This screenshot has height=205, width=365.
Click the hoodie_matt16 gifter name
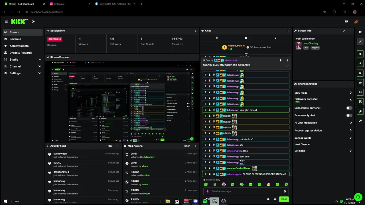point(236,46)
